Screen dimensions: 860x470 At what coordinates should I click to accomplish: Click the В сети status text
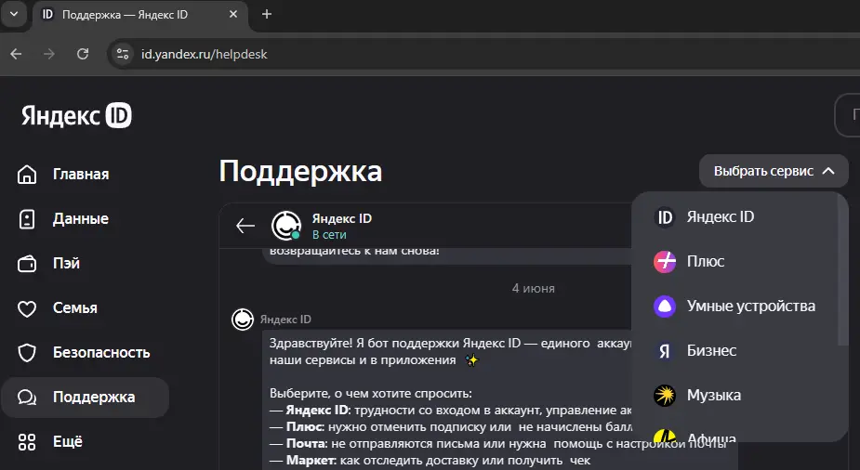click(329, 234)
